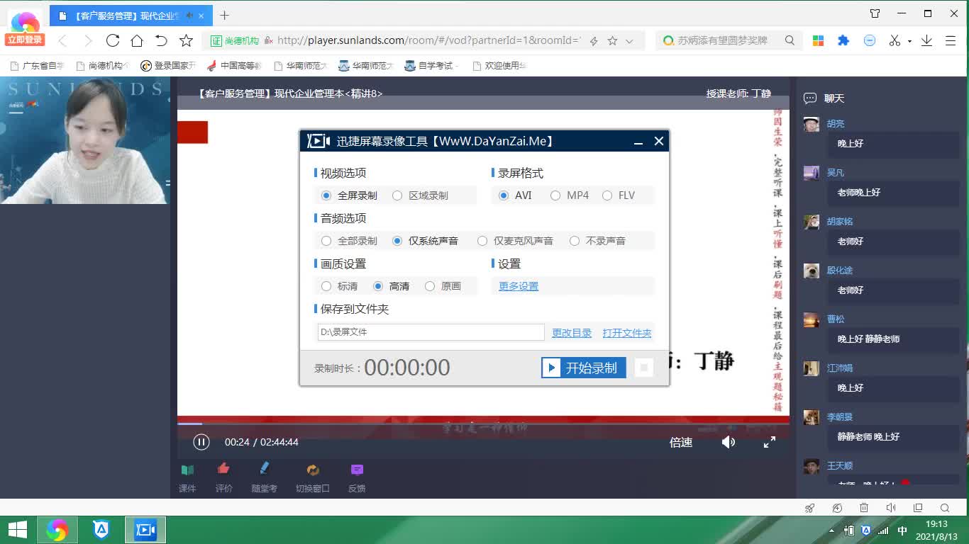The image size is (969, 544).
Task: Click 更改目录 change directory link
Action: (572, 332)
